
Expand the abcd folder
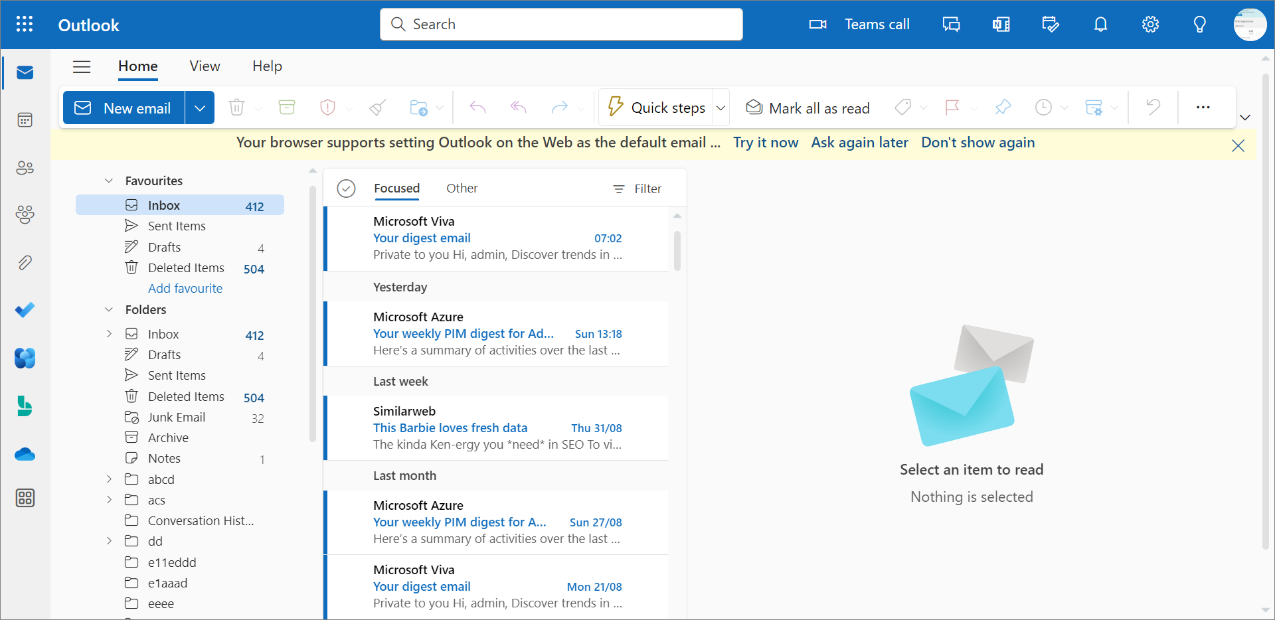109,479
